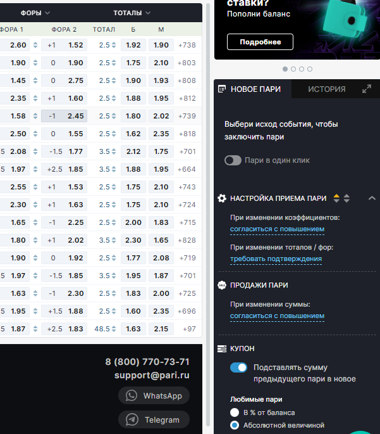Open additional markets +696
The width and height of the screenshot is (380, 434).
click(187, 311)
